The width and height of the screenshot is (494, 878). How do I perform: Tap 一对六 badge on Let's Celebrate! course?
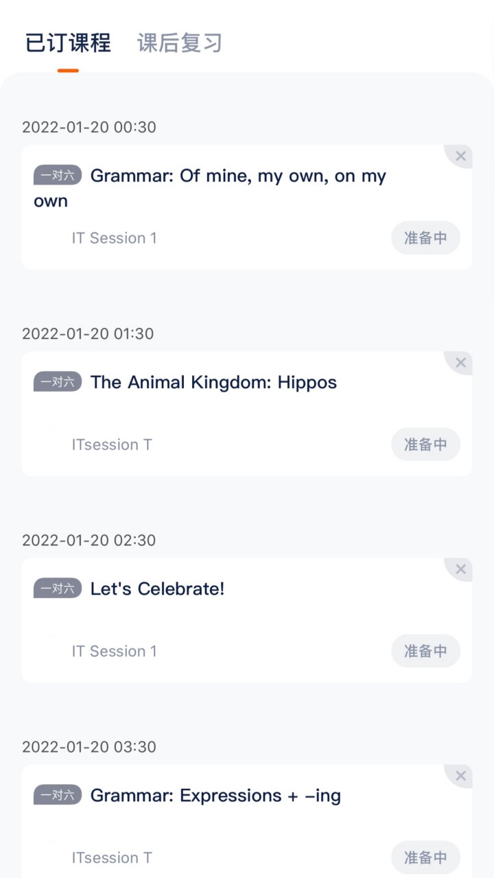tap(58, 589)
